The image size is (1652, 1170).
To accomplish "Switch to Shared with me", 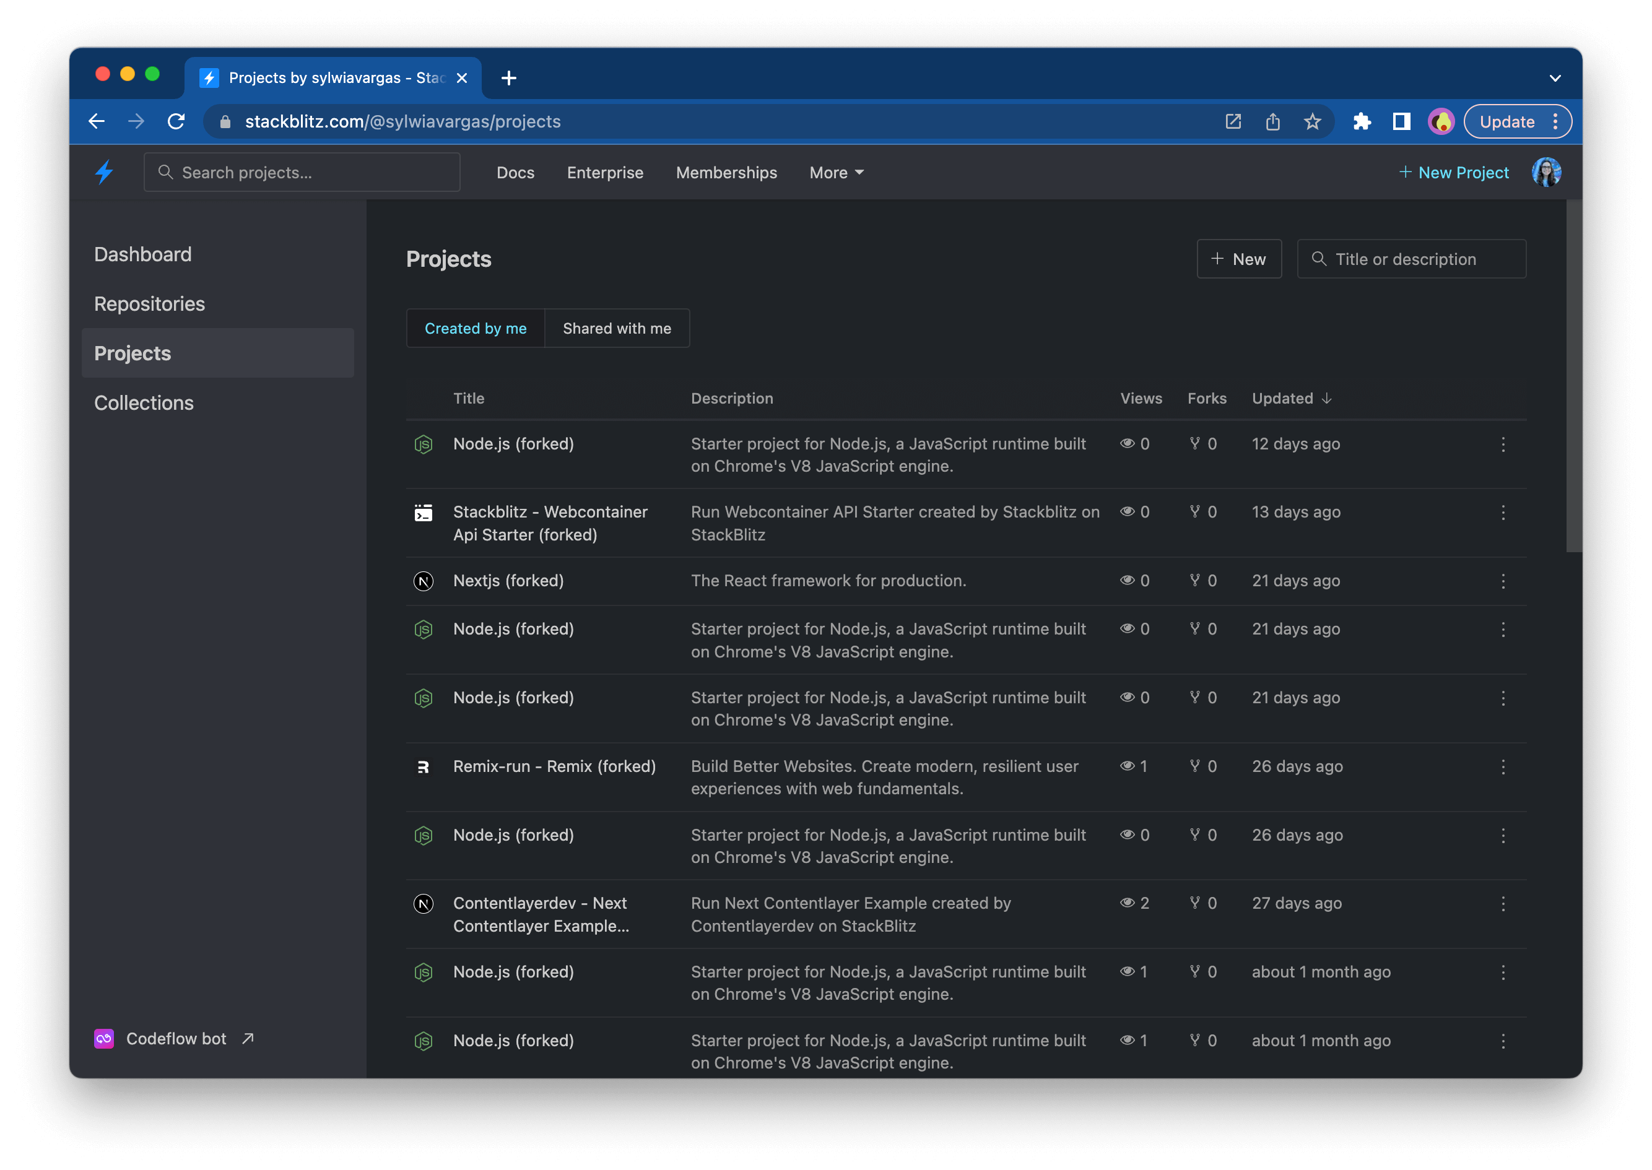I will pyautogui.click(x=617, y=329).
